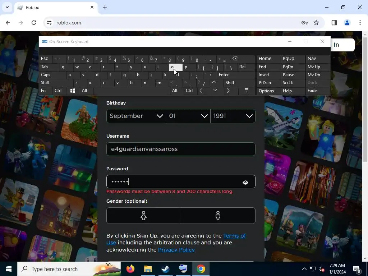The height and width of the screenshot is (276, 368).
Task: Click the Enter key on the on-screen keyboard
Action: pos(236,75)
